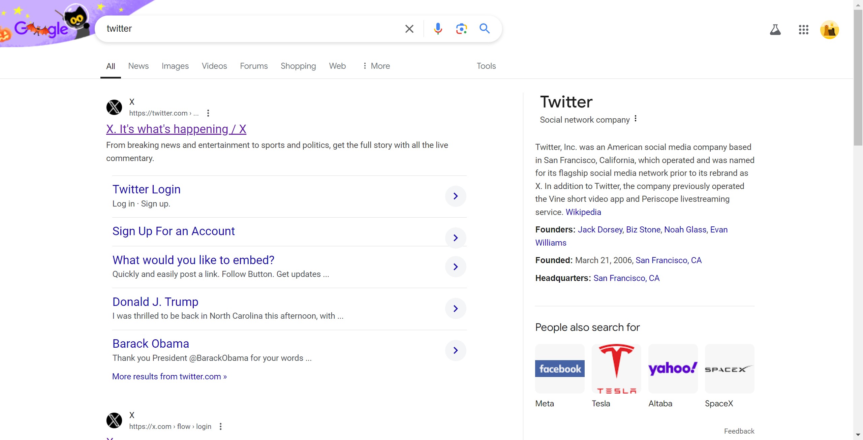This screenshot has width=863, height=440.
Task: Open founder Biz Stone link
Action: [x=643, y=230]
